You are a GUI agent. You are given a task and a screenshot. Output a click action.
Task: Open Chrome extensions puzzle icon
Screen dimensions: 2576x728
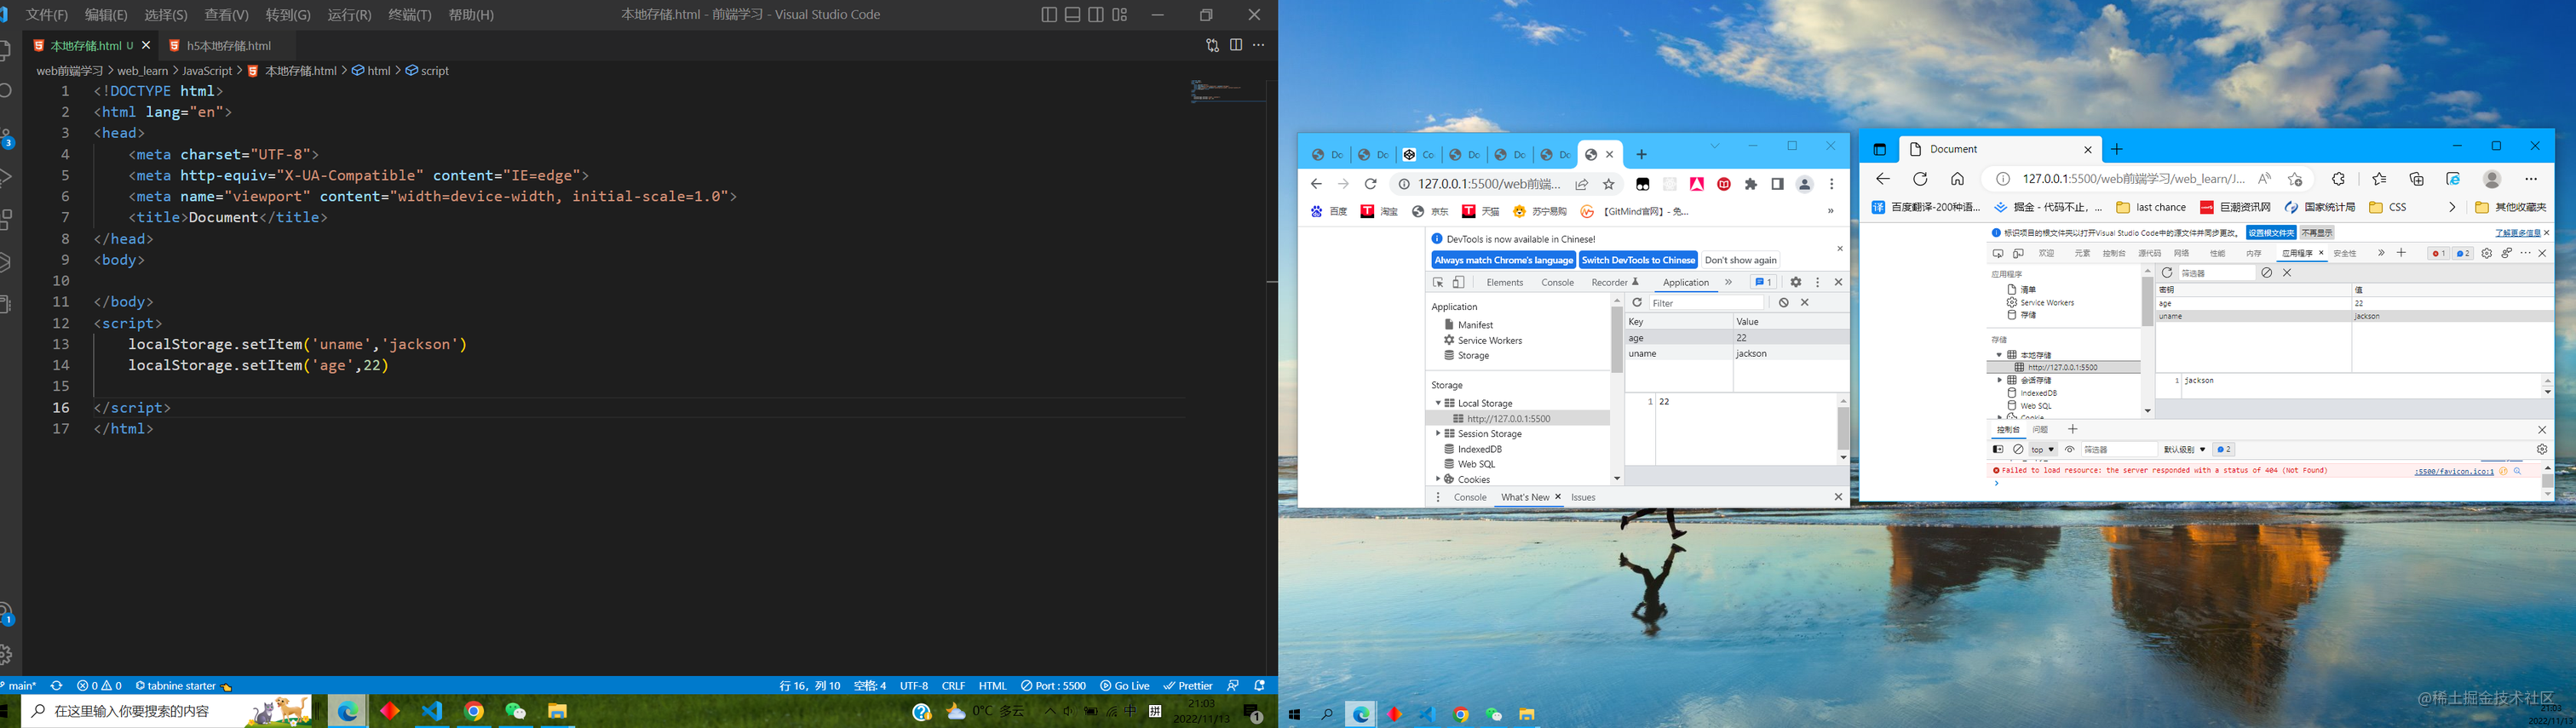[1751, 184]
